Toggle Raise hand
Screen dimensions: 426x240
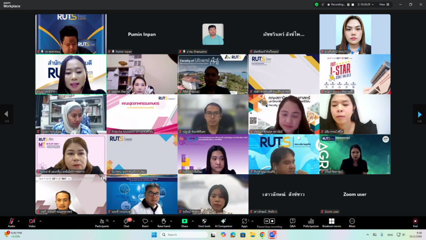[164, 221]
